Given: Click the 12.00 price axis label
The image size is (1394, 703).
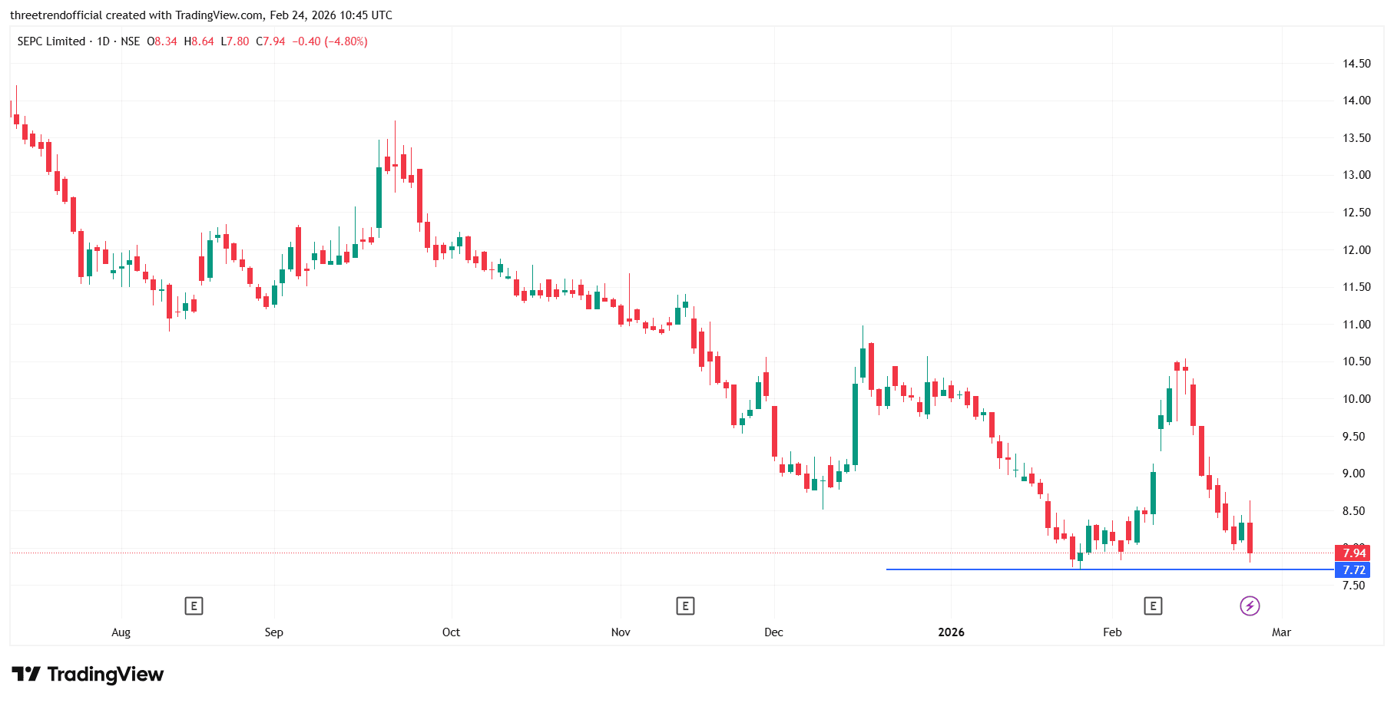Looking at the screenshot, I should coord(1356,250).
